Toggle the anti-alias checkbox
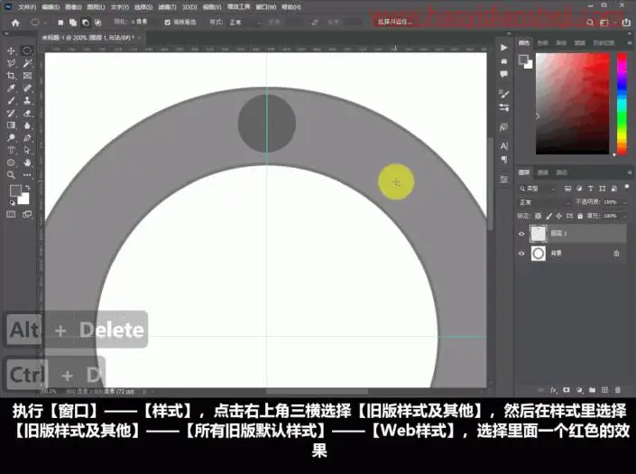This screenshot has height=474, width=636. click(x=168, y=23)
